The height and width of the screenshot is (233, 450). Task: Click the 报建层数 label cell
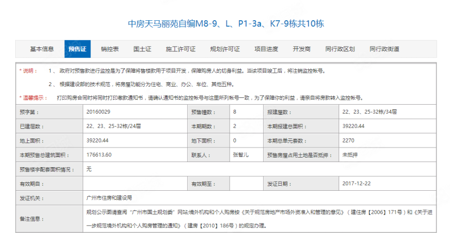(x=301, y=112)
